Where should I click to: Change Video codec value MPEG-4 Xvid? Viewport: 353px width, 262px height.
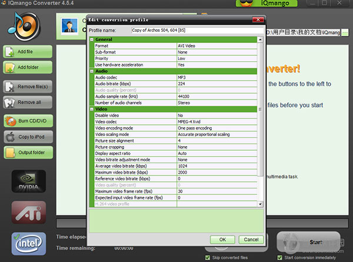(217, 122)
